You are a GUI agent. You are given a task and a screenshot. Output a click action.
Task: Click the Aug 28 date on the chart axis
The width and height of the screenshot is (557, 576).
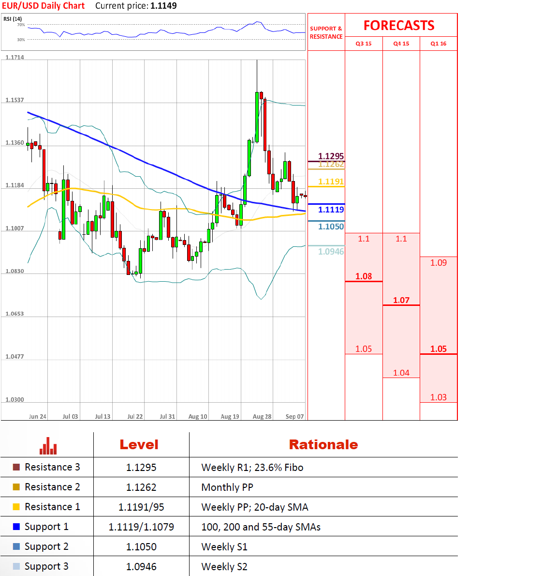click(262, 416)
